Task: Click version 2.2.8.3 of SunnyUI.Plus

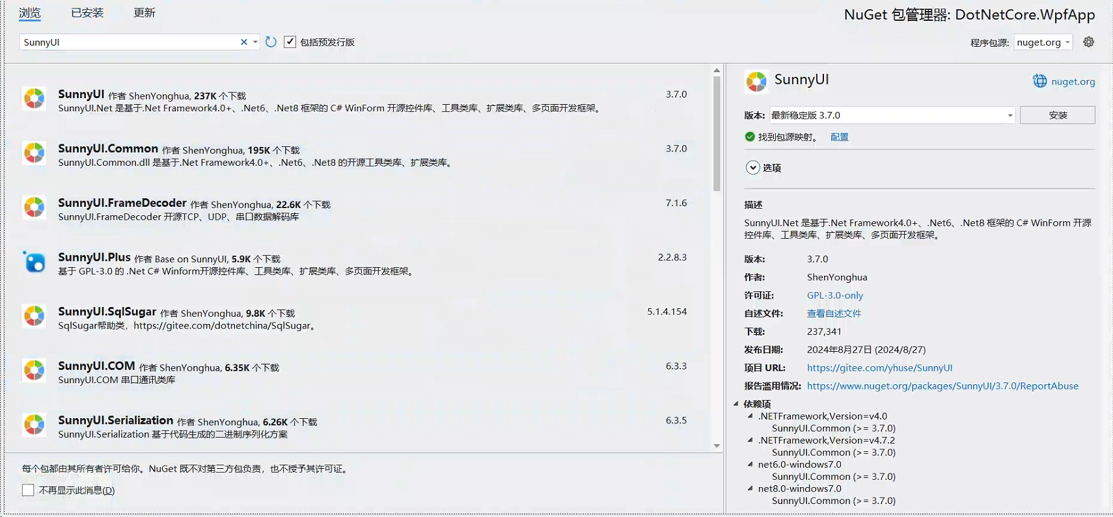Action: pyautogui.click(x=672, y=258)
